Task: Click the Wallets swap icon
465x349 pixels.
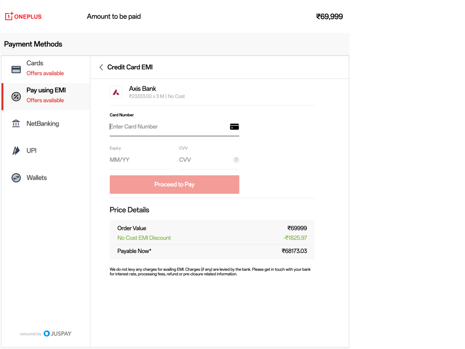Action: click(x=16, y=178)
